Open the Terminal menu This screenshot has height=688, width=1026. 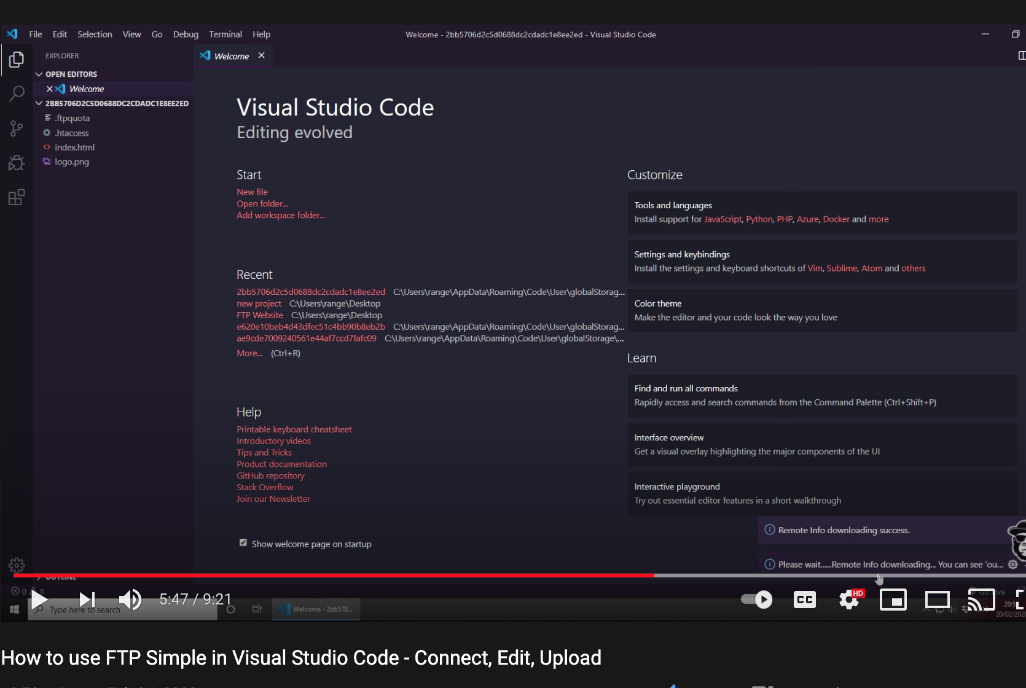(x=225, y=34)
